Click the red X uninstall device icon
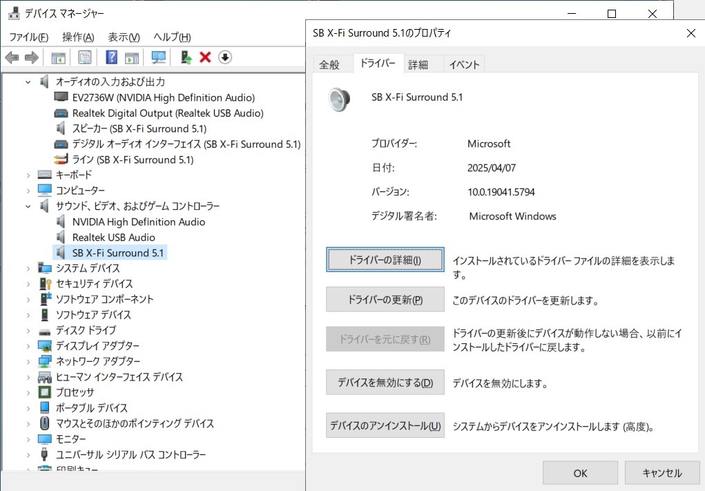Viewport: 705px width, 491px height. click(x=206, y=57)
